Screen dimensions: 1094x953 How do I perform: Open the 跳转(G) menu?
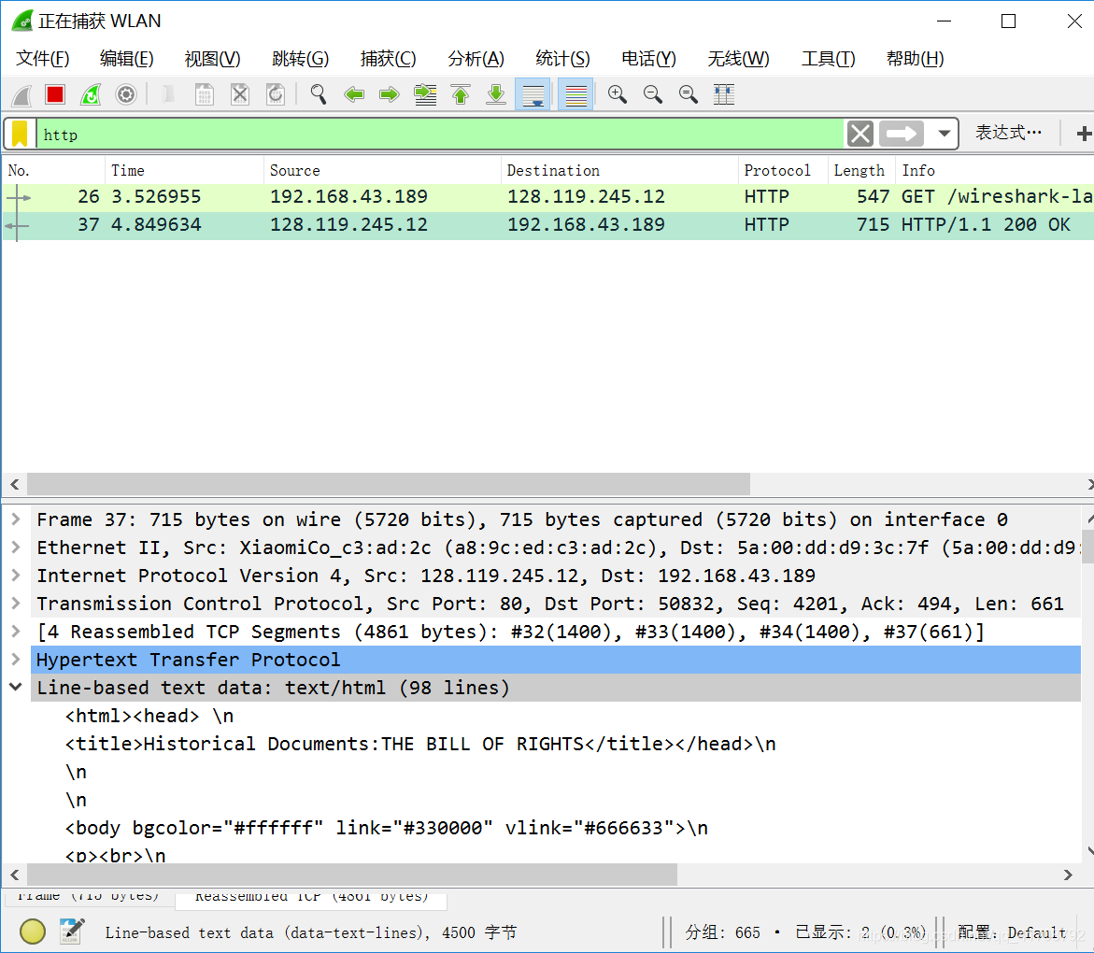tap(300, 59)
